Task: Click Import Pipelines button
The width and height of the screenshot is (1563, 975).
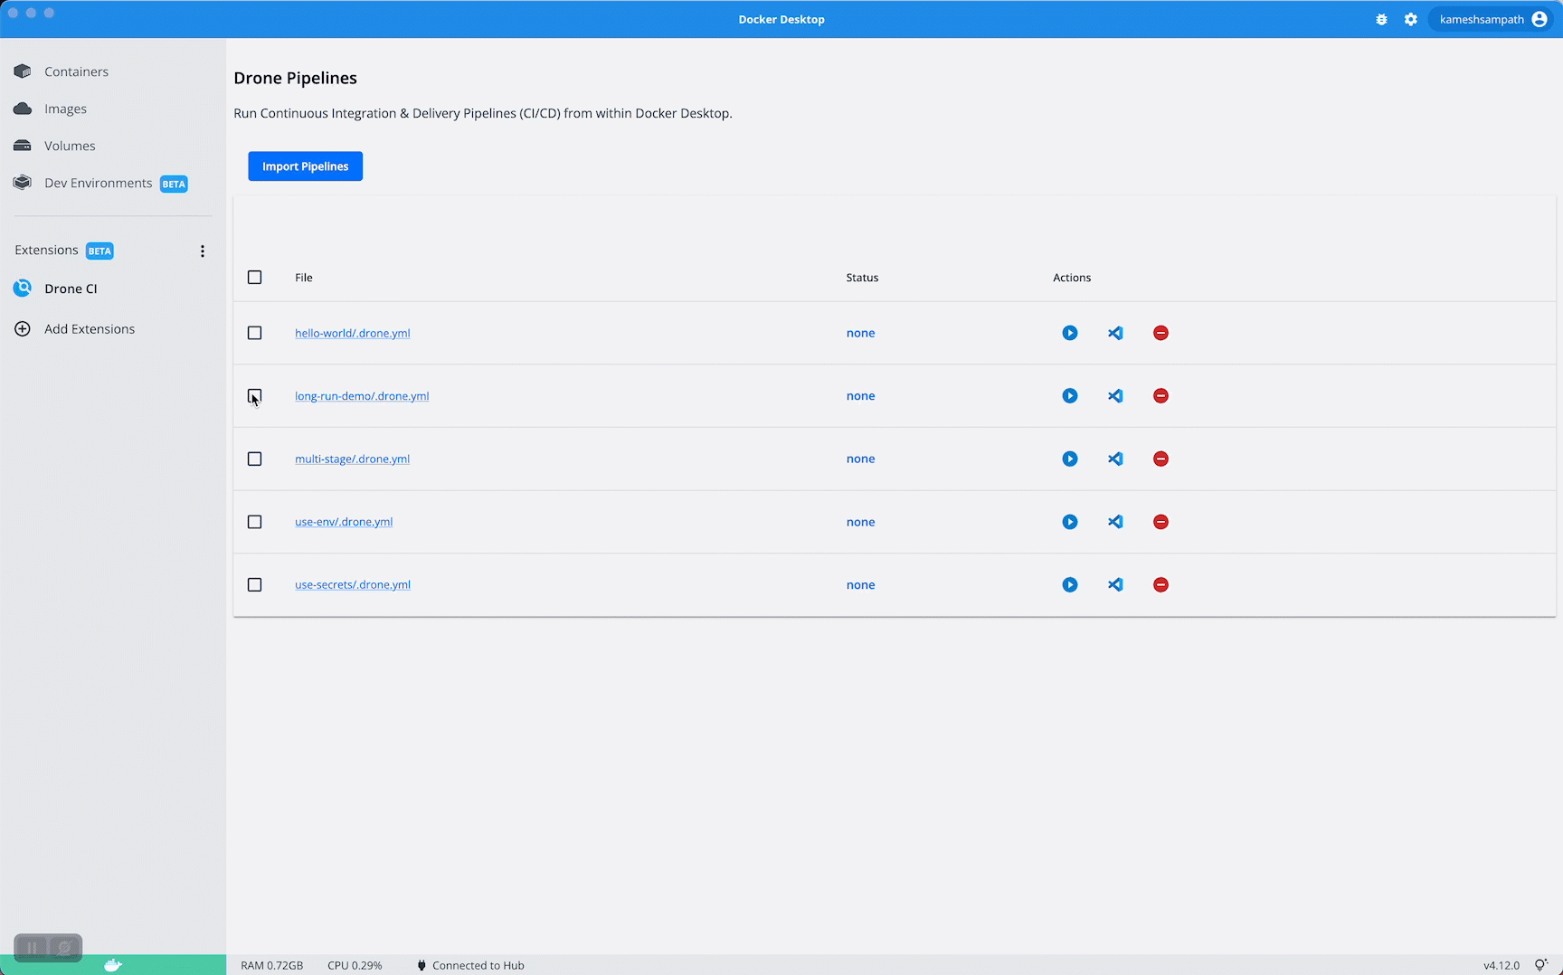Action: pos(306,166)
